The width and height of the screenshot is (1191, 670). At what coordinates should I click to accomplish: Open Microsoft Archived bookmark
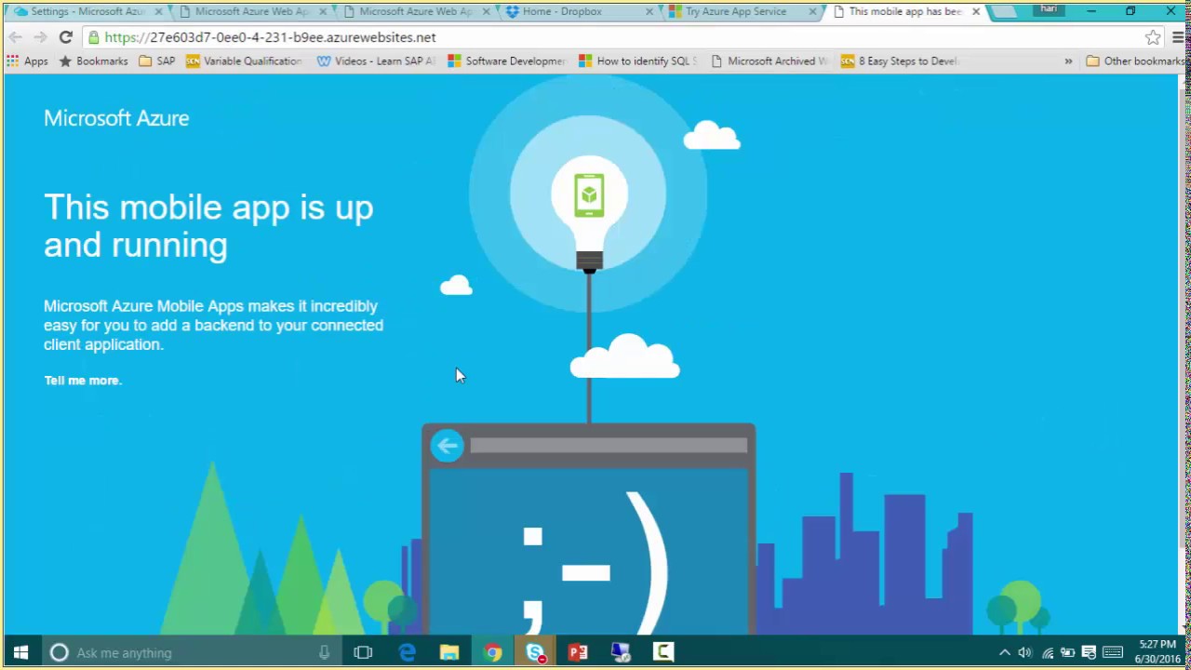coord(769,60)
